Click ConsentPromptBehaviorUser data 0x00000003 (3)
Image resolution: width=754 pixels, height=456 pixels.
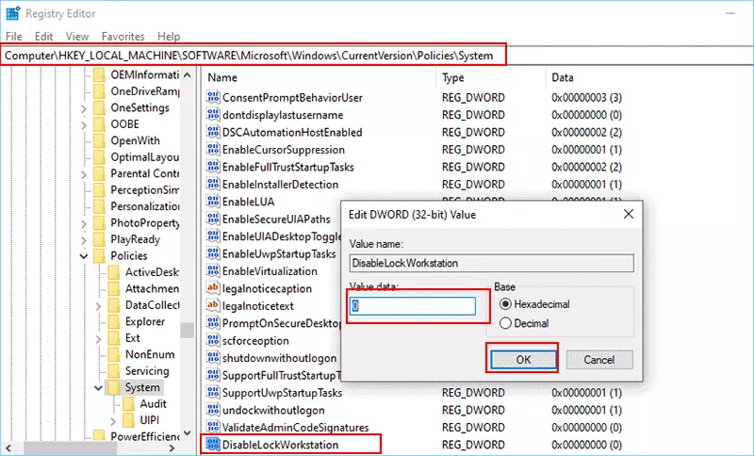(586, 98)
